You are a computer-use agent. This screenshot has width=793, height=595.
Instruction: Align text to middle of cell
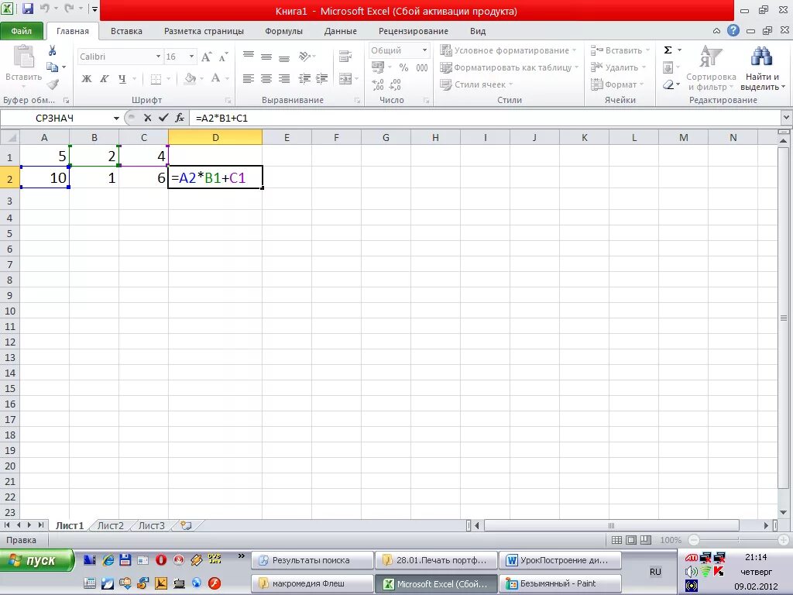point(266,56)
